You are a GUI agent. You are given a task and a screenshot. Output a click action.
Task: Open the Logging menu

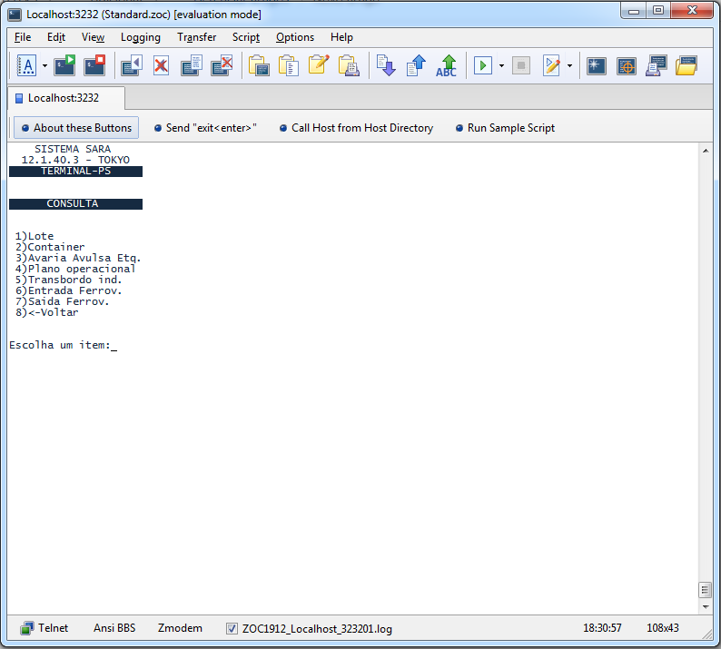[140, 37]
